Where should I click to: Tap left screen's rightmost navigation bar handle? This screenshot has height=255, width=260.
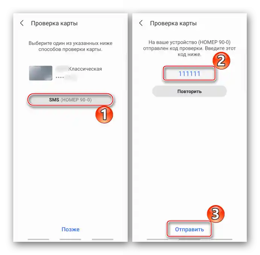pos(102,240)
